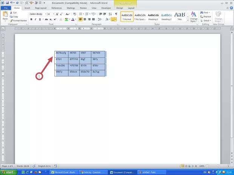Enable Align Text Left

pyautogui.click(x=81, y=19)
